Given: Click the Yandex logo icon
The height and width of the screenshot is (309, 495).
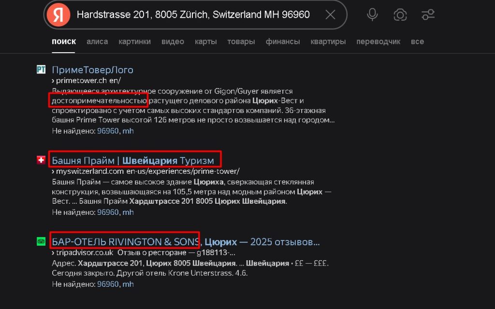Looking at the screenshot, I should click(58, 14).
